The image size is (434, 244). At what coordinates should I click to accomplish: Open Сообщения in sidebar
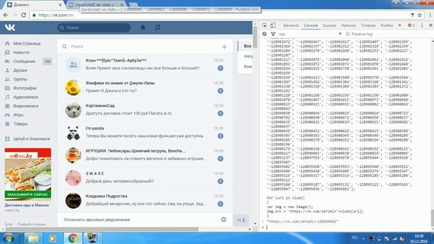tap(24, 62)
